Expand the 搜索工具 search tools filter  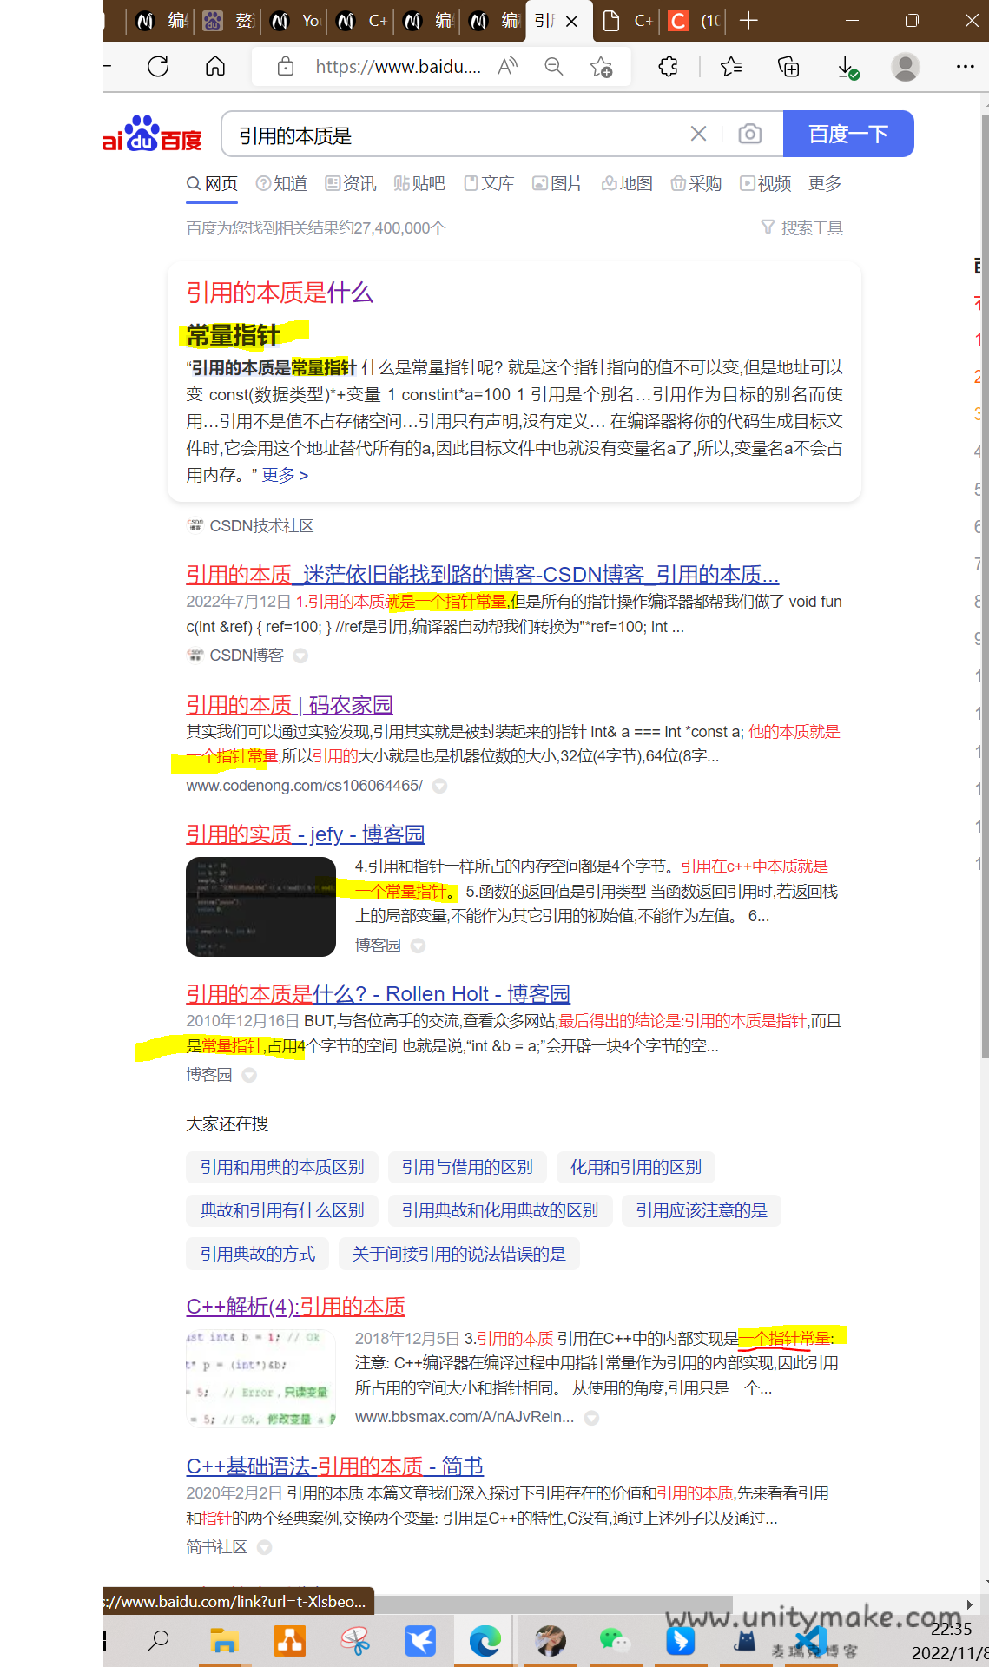pos(801,228)
